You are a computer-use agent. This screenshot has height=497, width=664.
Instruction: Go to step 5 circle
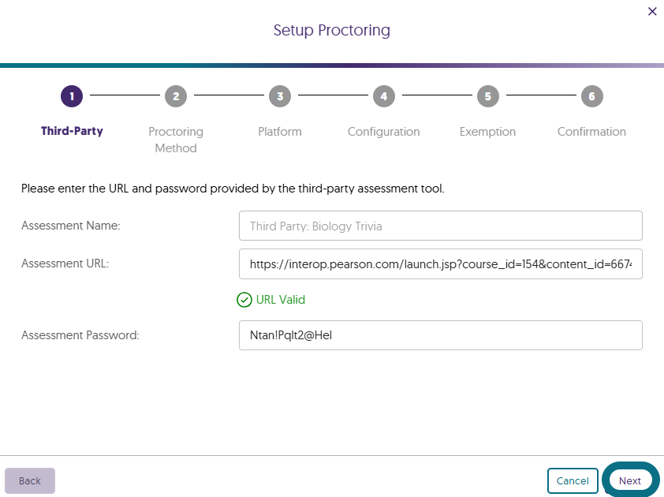pyautogui.click(x=488, y=96)
